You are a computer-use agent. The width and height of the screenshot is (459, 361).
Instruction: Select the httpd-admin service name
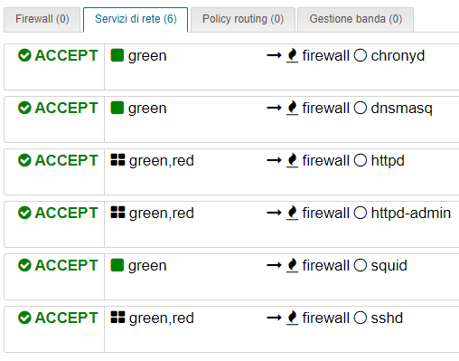click(411, 213)
